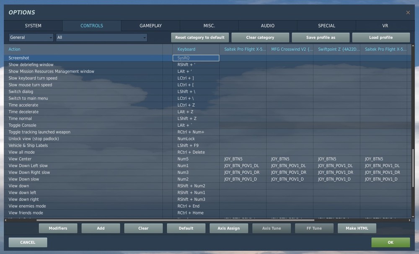
Task: Open Axis Assign
Action: click(229, 228)
